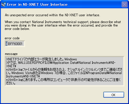This screenshot has width=129, height=104.
Task: Click the 'An unexpected error occurred' sentence
Action: 53,15
